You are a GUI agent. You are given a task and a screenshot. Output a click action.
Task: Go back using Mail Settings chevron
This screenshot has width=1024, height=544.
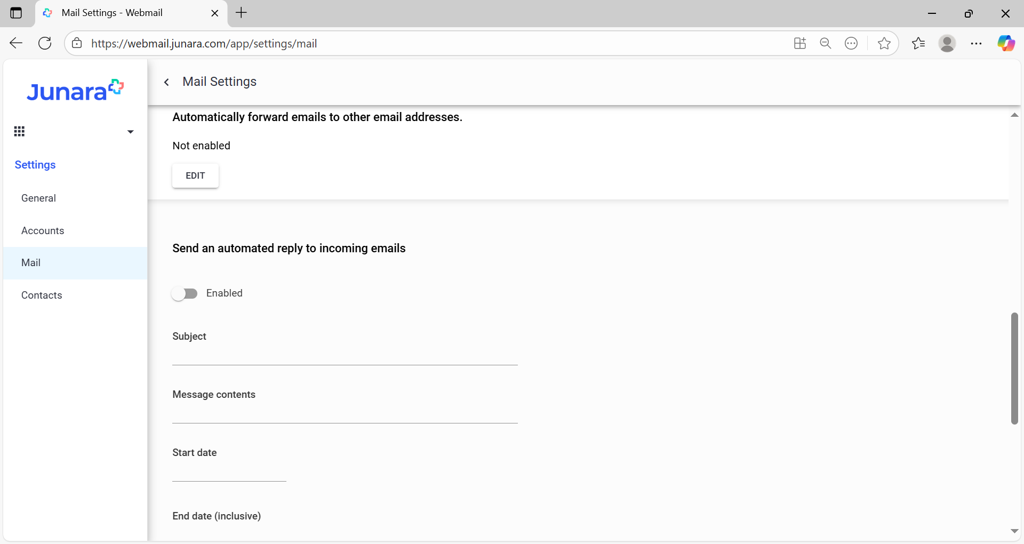click(166, 82)
